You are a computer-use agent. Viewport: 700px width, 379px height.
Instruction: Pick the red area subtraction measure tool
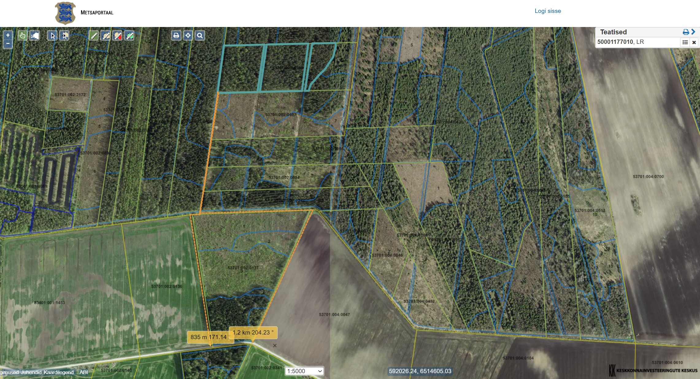(118, 36)
